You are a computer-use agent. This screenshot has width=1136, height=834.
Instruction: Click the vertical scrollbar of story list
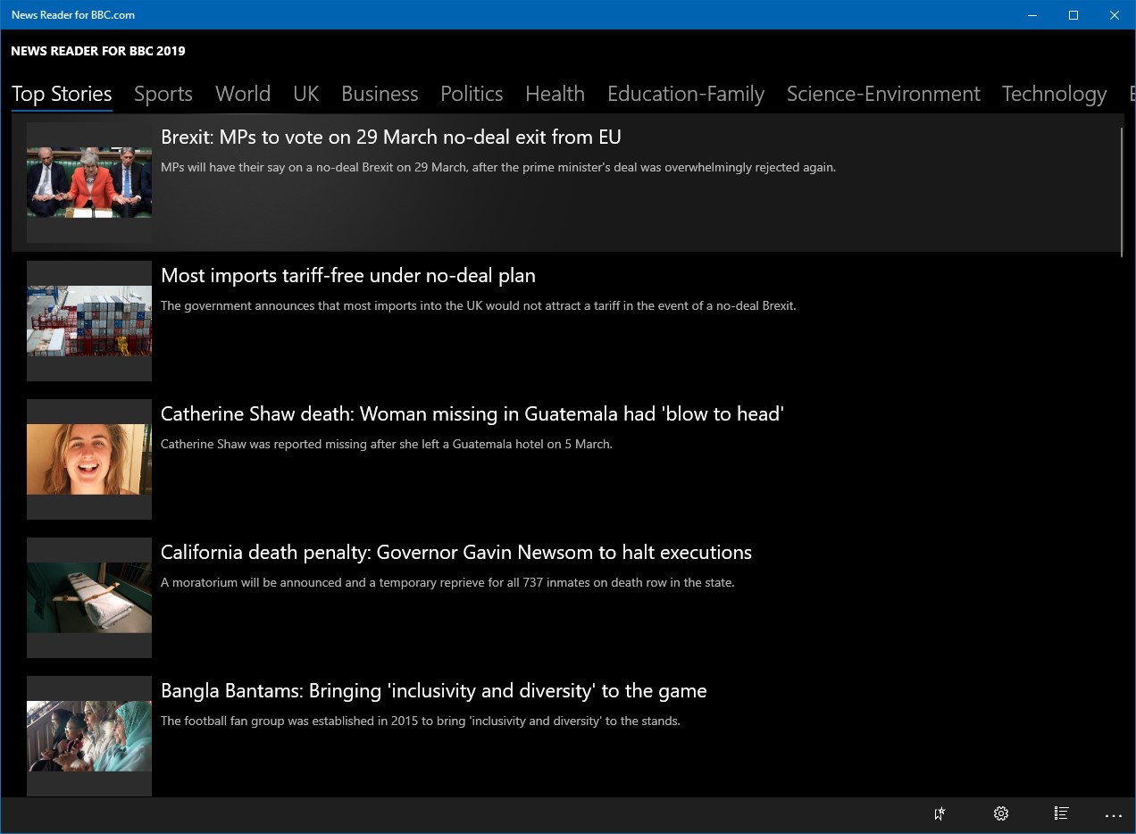[1122, 192]
